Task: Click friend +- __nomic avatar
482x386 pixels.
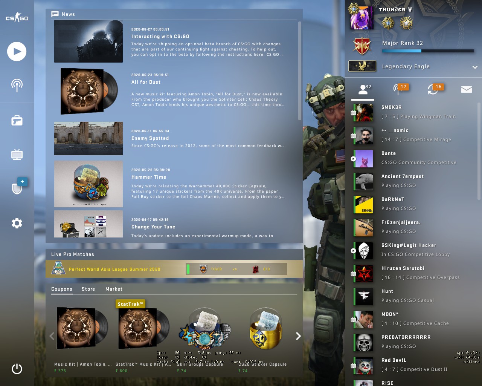Action: click(364, 135)
